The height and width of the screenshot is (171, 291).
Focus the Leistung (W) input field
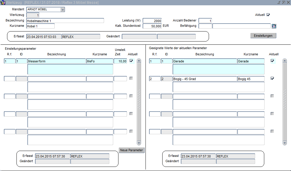pyautogui.click(x=152, y=21)
